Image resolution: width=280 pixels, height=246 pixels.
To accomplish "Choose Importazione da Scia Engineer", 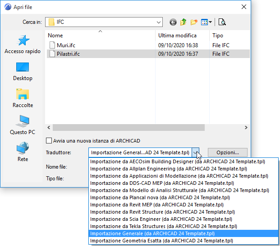I will [184, 219].
